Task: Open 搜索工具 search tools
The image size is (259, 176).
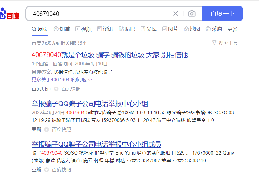Action: tap(228, 43)
